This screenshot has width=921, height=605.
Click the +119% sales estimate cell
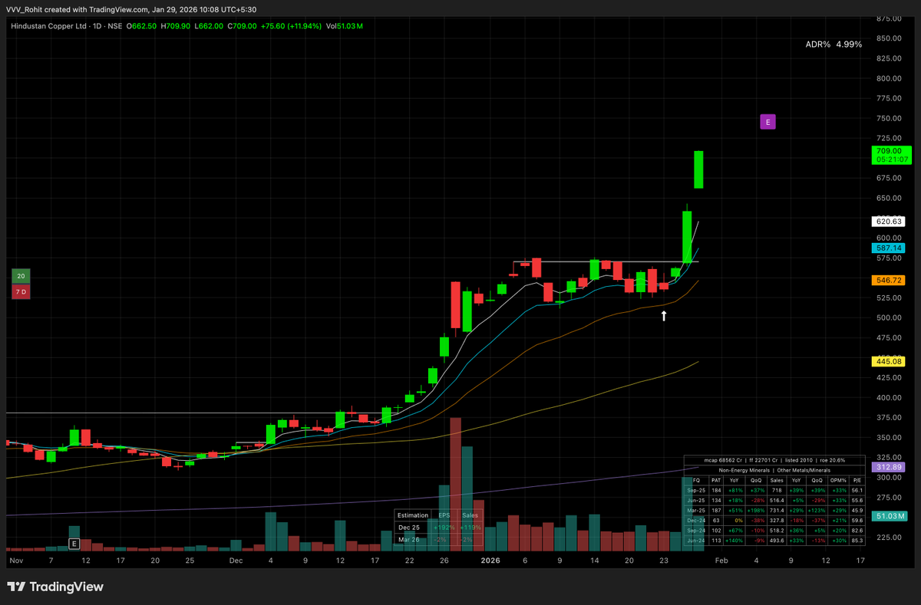pos(470,528)
